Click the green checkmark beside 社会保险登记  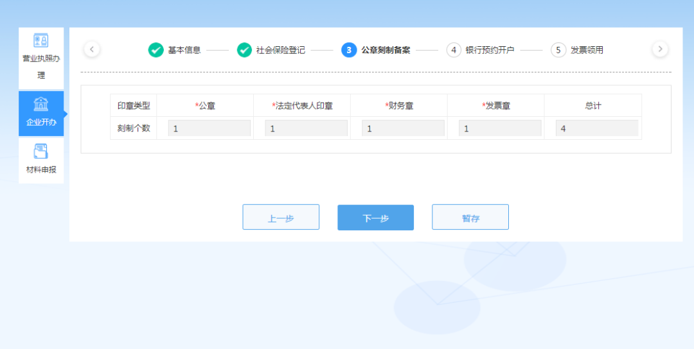pos(244,50)
